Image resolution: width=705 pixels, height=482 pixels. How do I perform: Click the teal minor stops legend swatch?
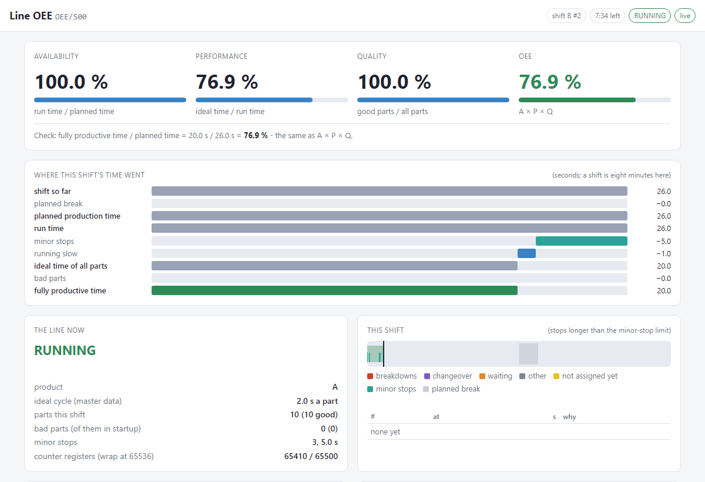(370, 389)
